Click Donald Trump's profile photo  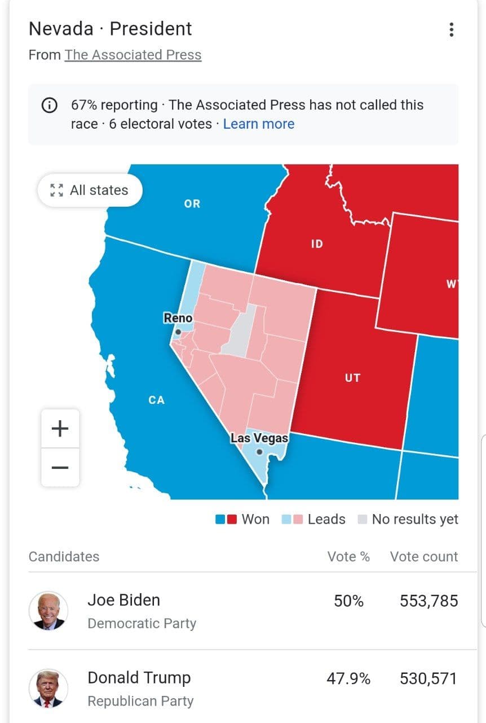[48, 689]
